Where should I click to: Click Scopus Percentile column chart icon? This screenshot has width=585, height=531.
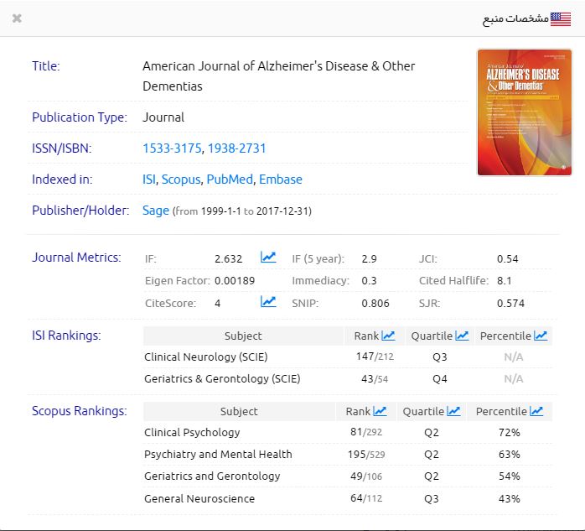tap(536, 411)
